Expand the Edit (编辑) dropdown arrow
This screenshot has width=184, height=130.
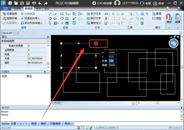178,28
